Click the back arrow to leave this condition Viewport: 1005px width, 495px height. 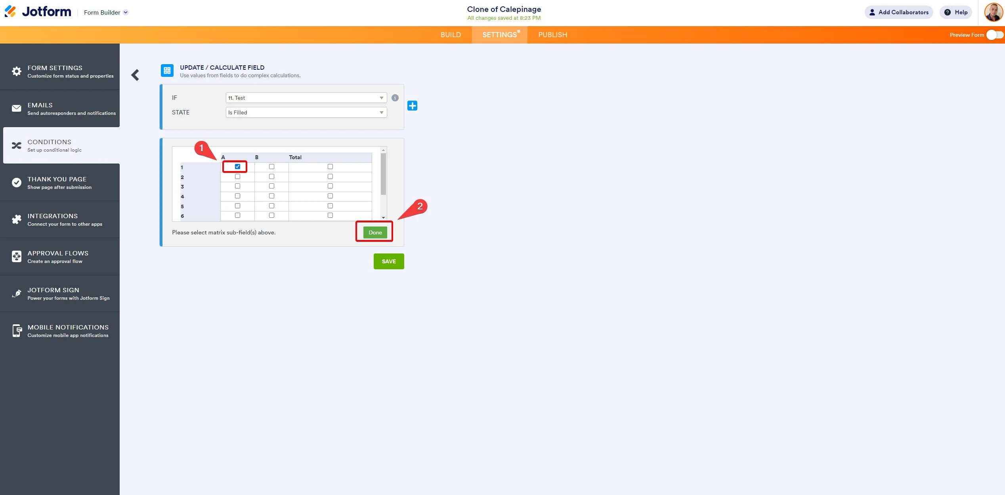[135, 75]
